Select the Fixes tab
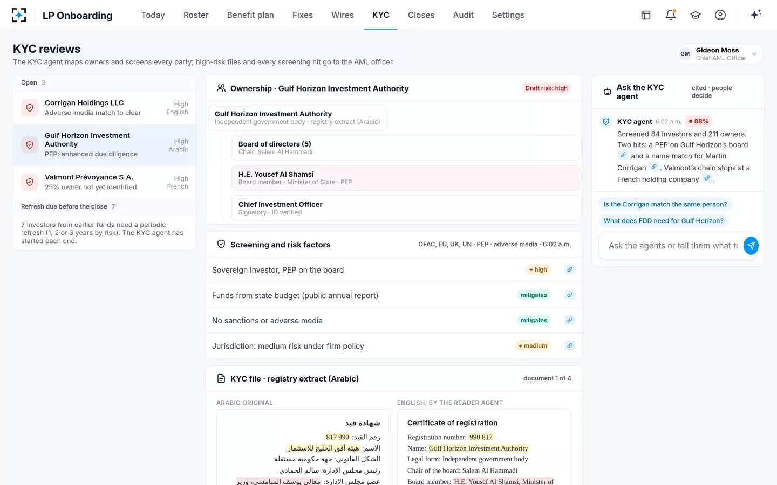This screenshot has height=485, width=777. pyautogui.click(x=303, y=15)
